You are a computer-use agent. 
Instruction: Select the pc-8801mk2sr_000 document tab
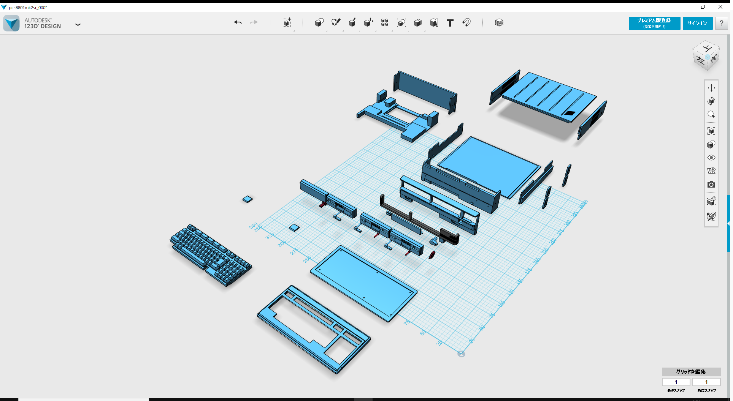27,7
